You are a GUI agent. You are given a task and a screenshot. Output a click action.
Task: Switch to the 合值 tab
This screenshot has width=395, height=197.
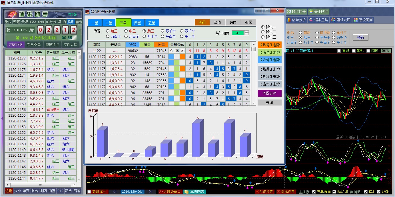pos(217,22)
